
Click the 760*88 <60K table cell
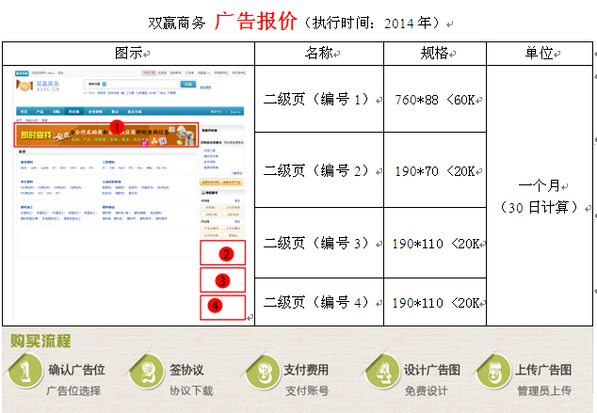click(434, 100)
